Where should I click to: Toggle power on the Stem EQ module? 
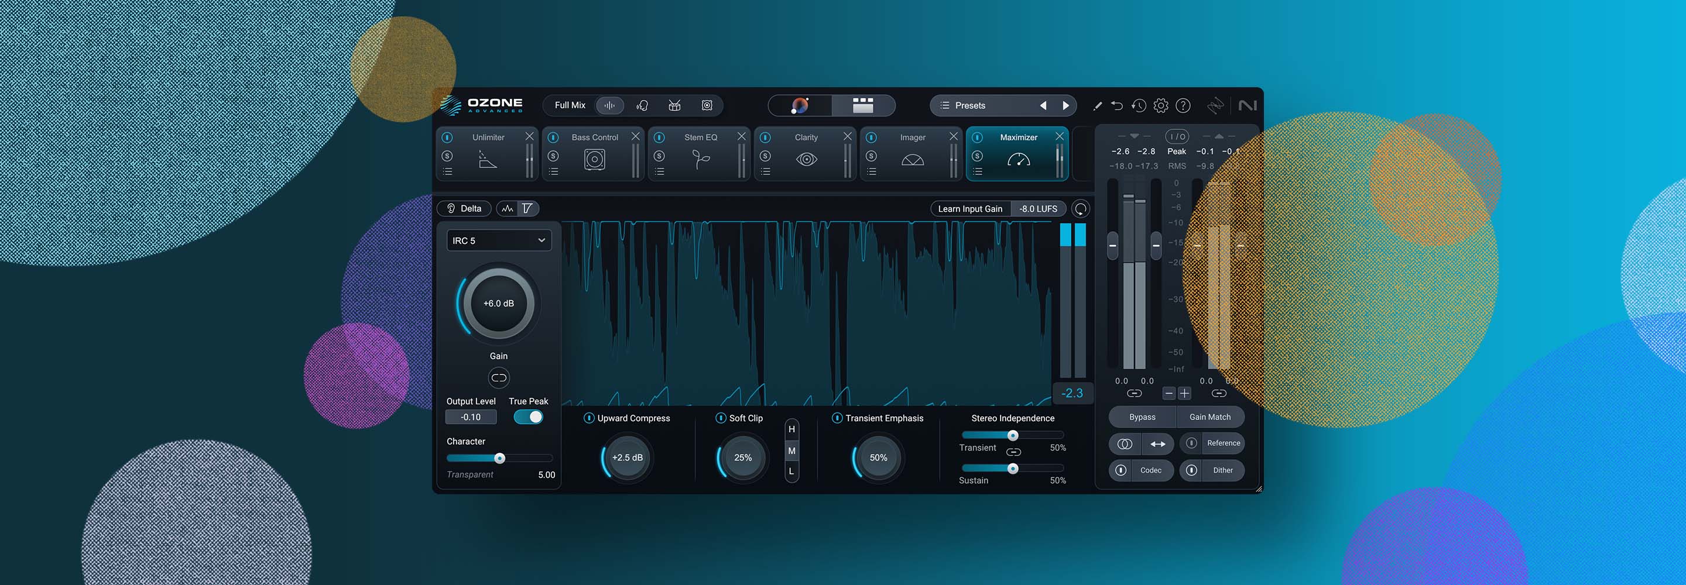[x=660, y=137]
